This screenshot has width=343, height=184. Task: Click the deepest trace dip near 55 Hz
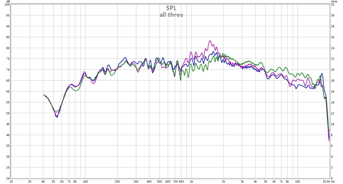[57, 116]
